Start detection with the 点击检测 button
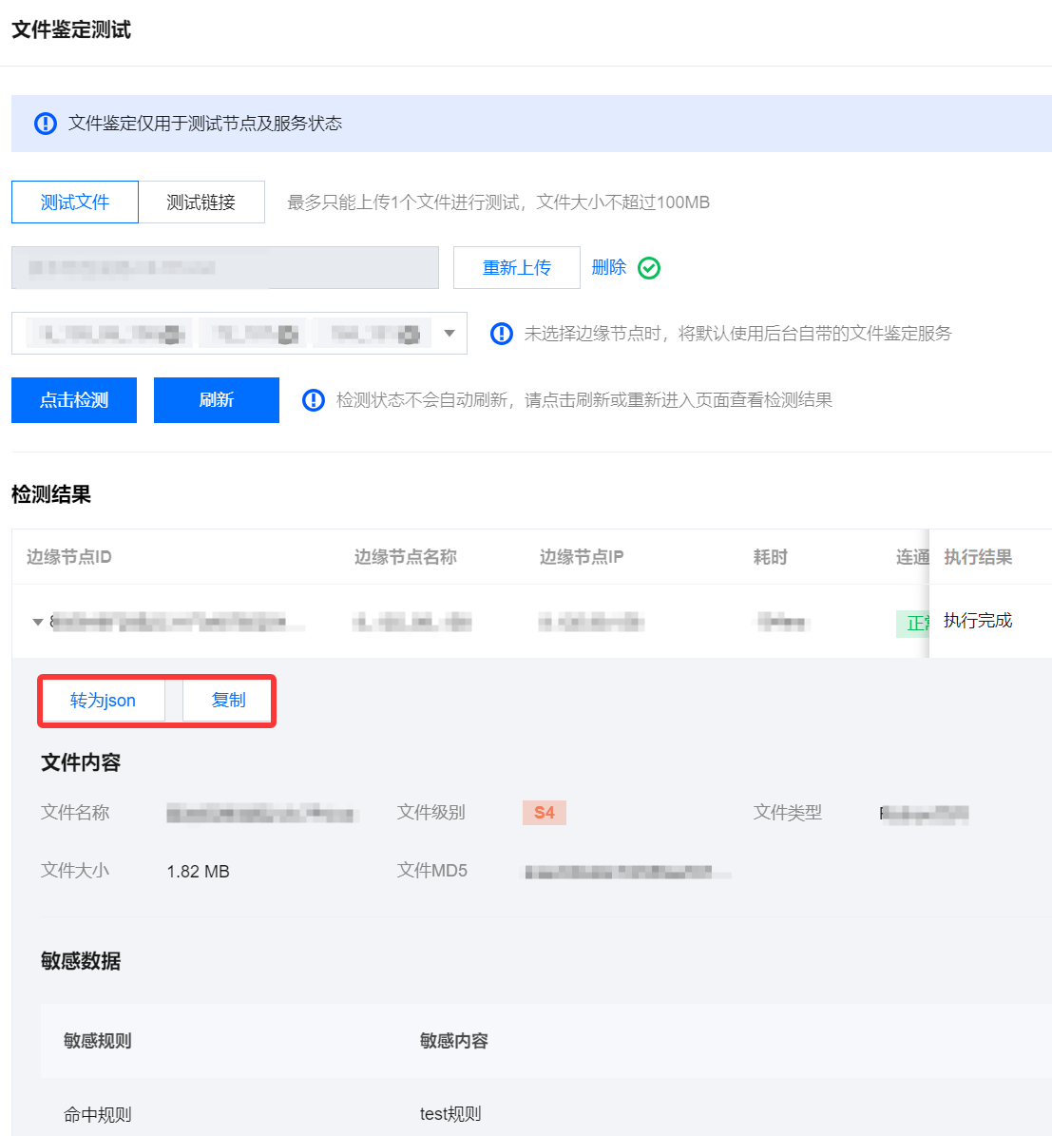1052x1136 pixels. 74,400
